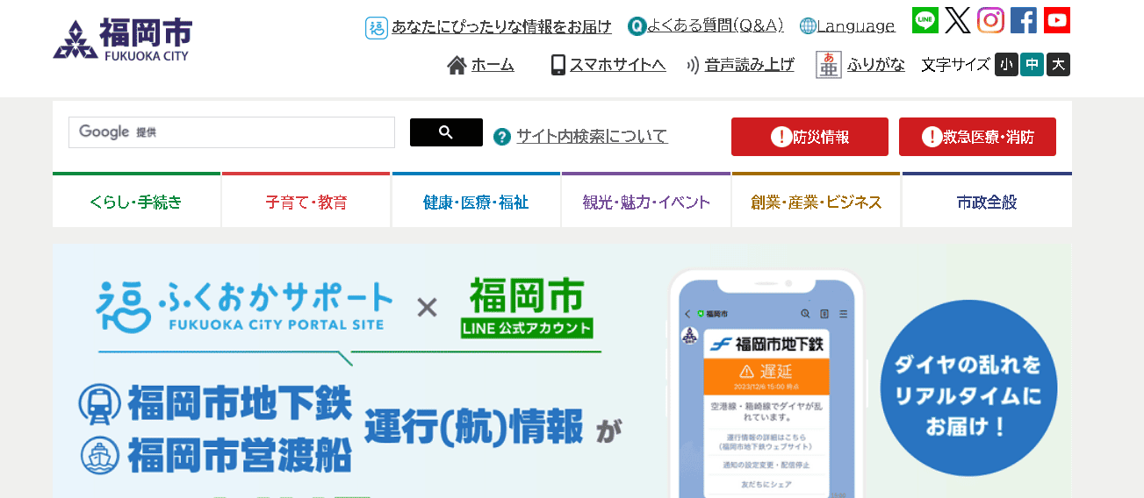Click the red 防災情報 button
The height and width of the screenshot is (498, 1144).
[x=809, y=137]
